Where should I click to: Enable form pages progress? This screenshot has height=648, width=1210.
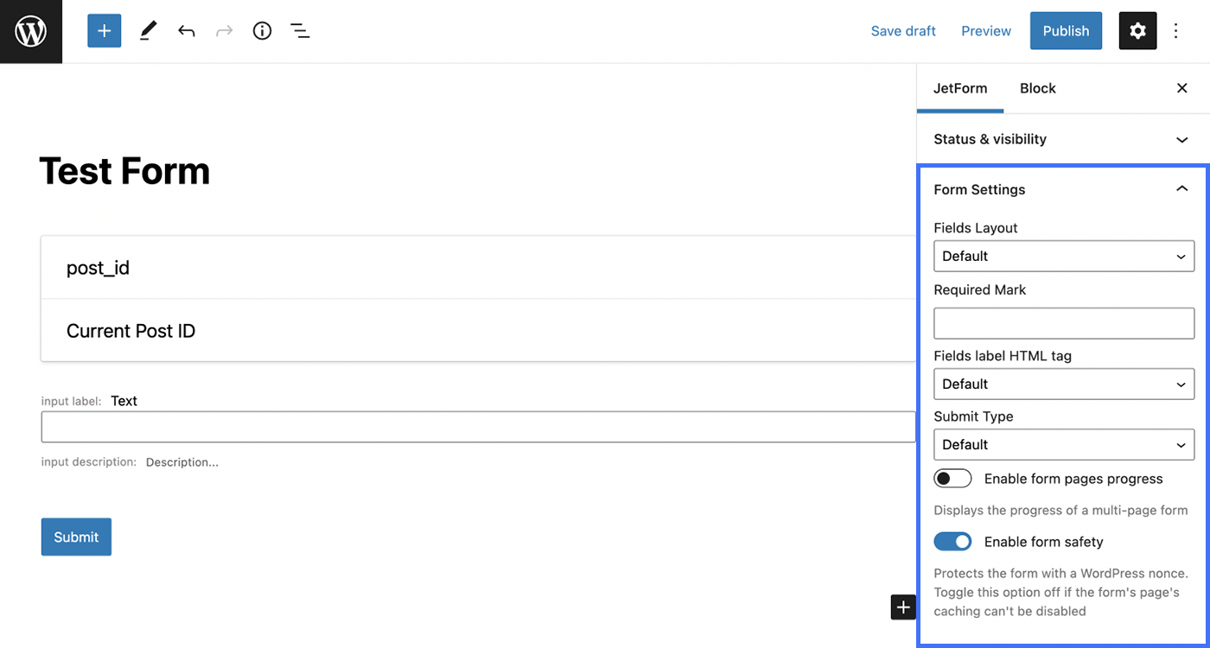tap(952, 478)
